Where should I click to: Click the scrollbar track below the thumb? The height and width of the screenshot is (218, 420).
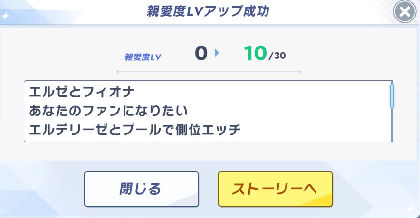[391, 124]
